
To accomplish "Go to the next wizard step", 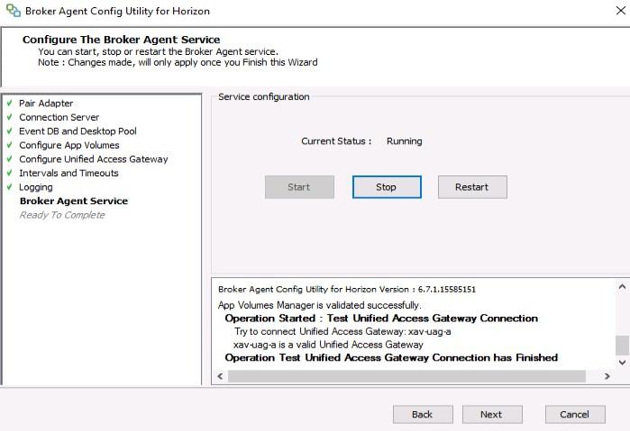I will tap(492, 414).
